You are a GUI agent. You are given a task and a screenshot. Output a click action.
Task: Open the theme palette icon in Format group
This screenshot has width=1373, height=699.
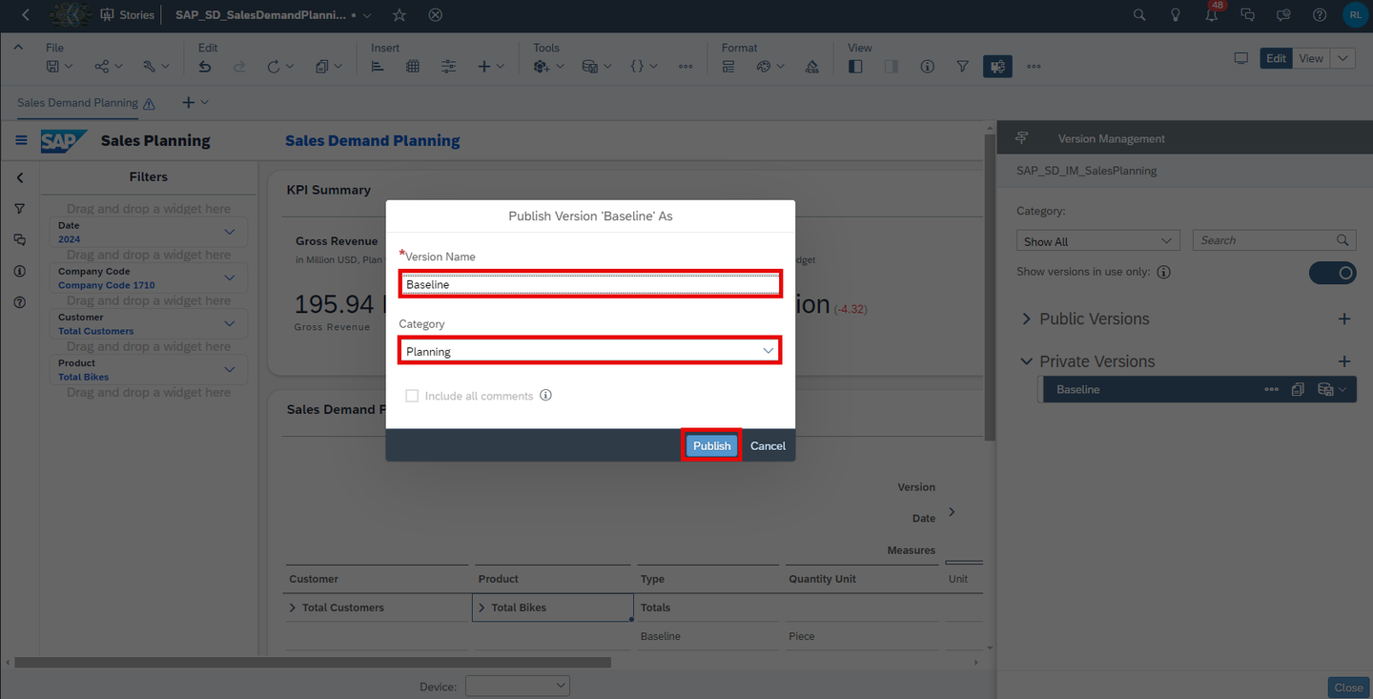coord(764,67)
